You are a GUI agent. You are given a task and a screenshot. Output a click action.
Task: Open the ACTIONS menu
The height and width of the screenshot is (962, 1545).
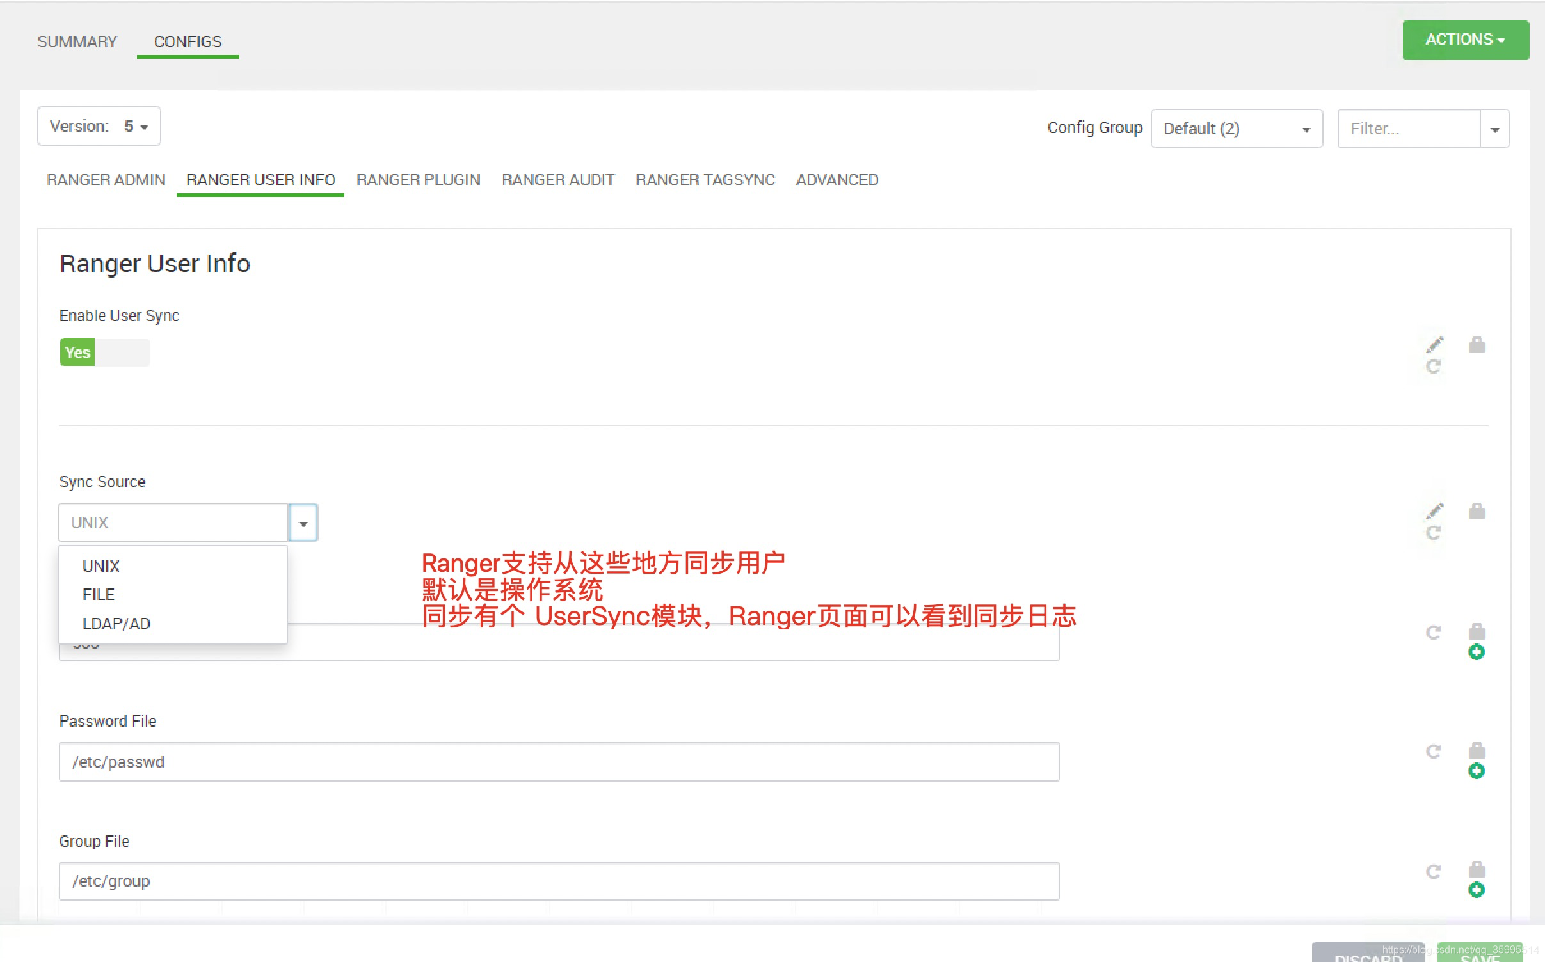pyautogui.click(x=1464, y=40)
